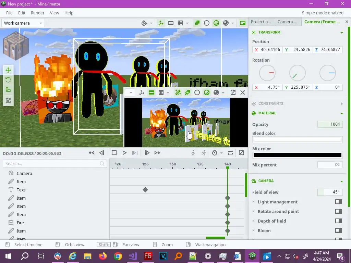The height and width of the screenshot is (263, 351).
Task: Open the timeline stopwatch settings icon
Action: pyautogui.click(x=215, y=153)
